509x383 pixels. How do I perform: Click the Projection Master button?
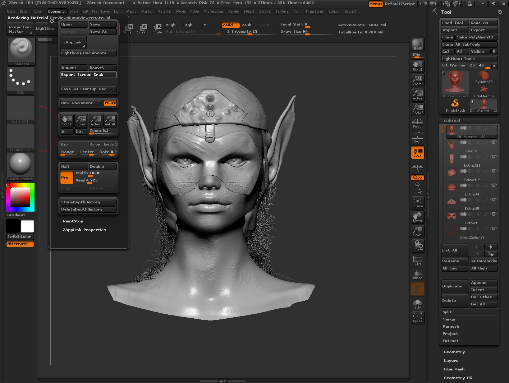(20, 29)
